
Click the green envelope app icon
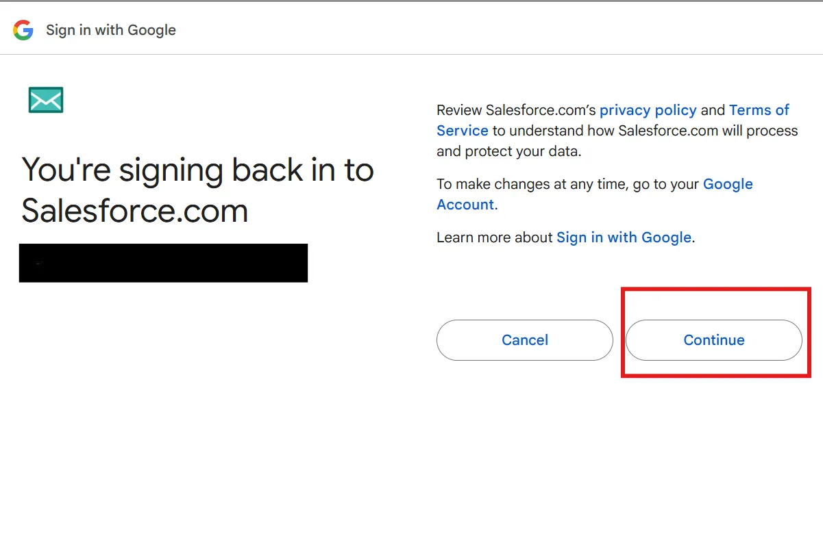[x=46, y=100]
